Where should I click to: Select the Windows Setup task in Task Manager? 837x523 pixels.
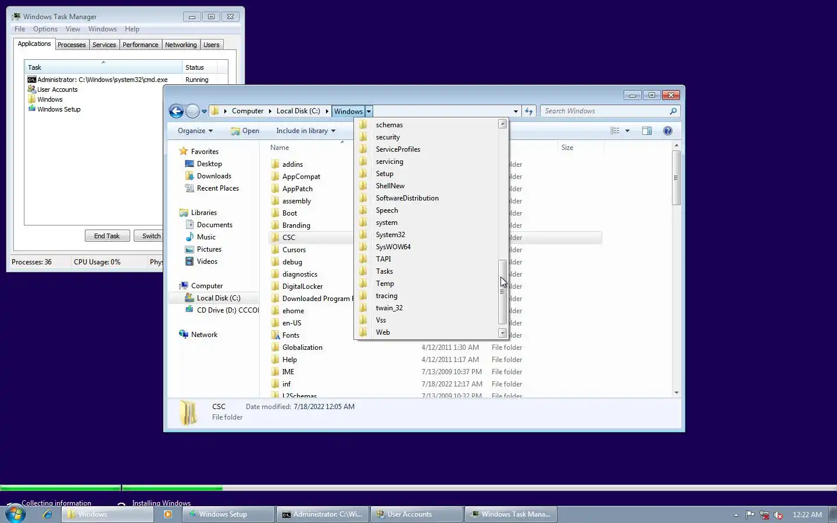(x=59, y=109)
